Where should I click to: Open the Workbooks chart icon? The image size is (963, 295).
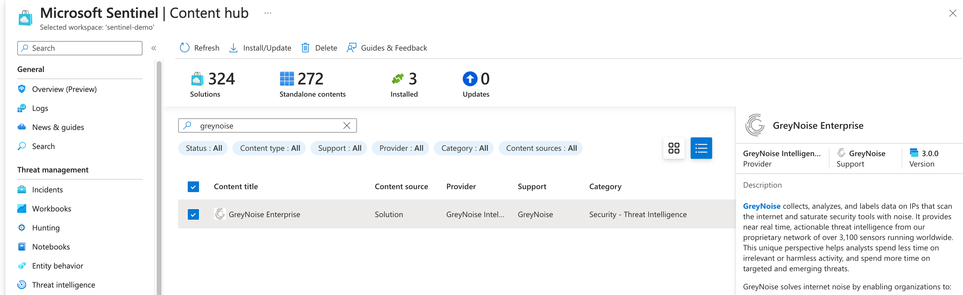(22, 208)
